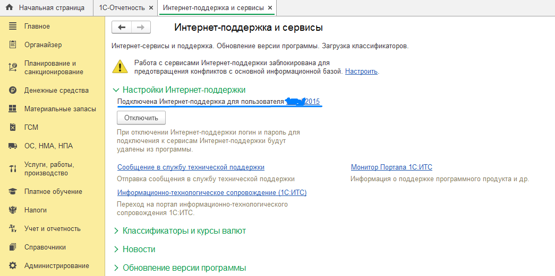Click the ГСМ canister icon

pyautogui.click(x=13, y=128)
